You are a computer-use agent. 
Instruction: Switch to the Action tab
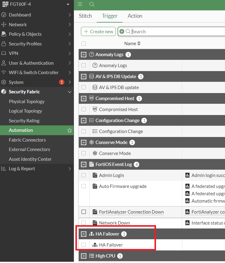tap(135, 16)
